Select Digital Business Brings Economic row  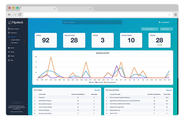[x=139, y=101]
